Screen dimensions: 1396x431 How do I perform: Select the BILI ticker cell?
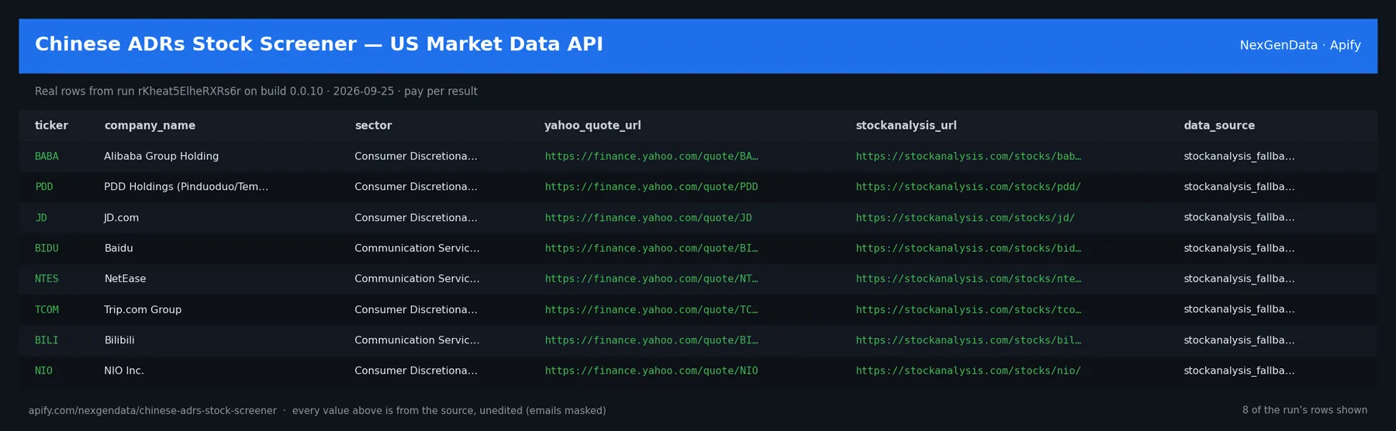point(47,340)
